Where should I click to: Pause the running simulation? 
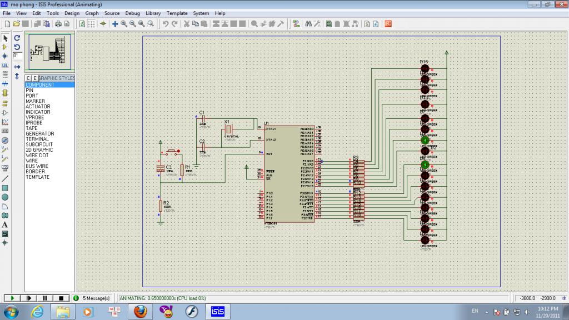pos(45,298)
